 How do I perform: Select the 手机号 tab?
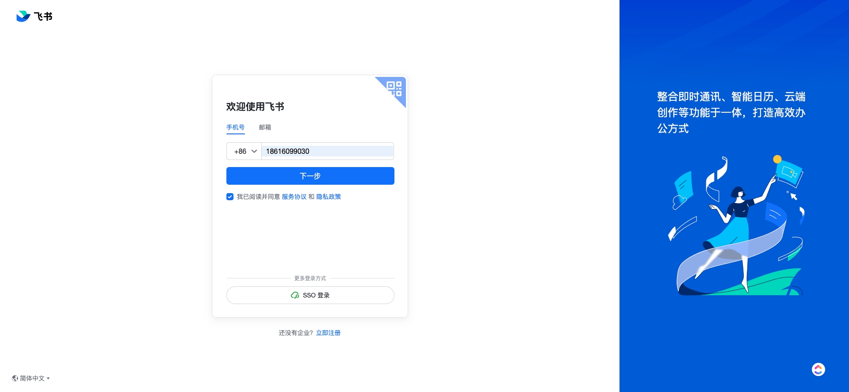[x=235, y=127]
